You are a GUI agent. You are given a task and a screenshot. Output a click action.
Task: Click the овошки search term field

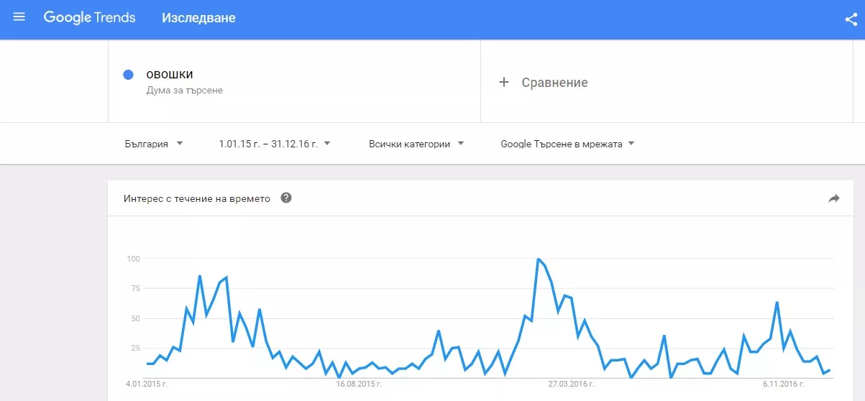170,75
